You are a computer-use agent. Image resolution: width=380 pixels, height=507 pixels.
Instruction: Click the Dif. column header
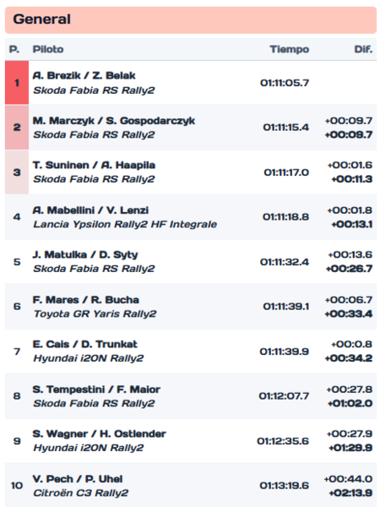click(x=363, y=50)
